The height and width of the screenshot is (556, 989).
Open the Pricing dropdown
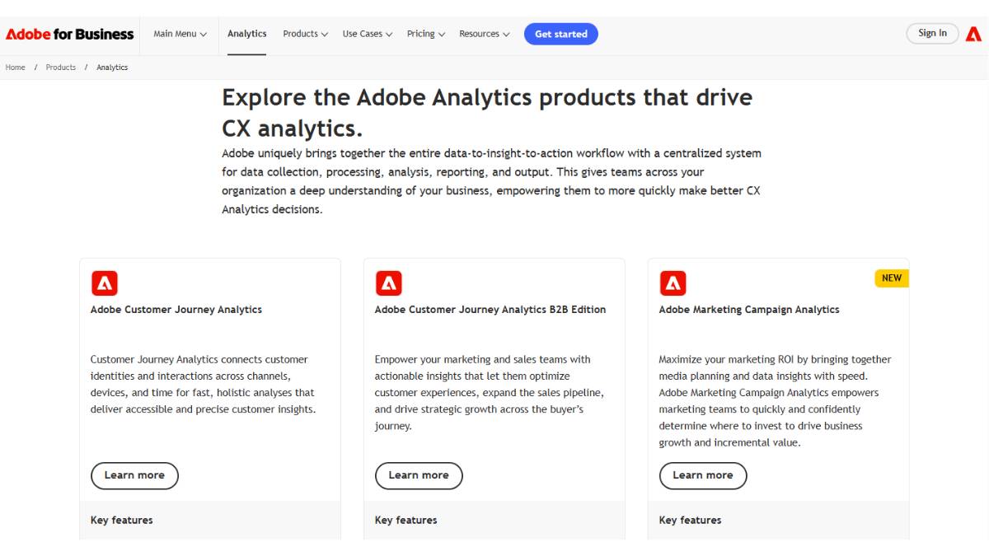[x=426, y=34]
